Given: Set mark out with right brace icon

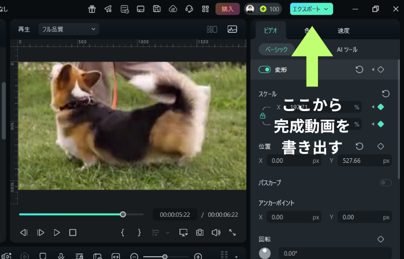Looking at the screenshot, I should (139, 233).
